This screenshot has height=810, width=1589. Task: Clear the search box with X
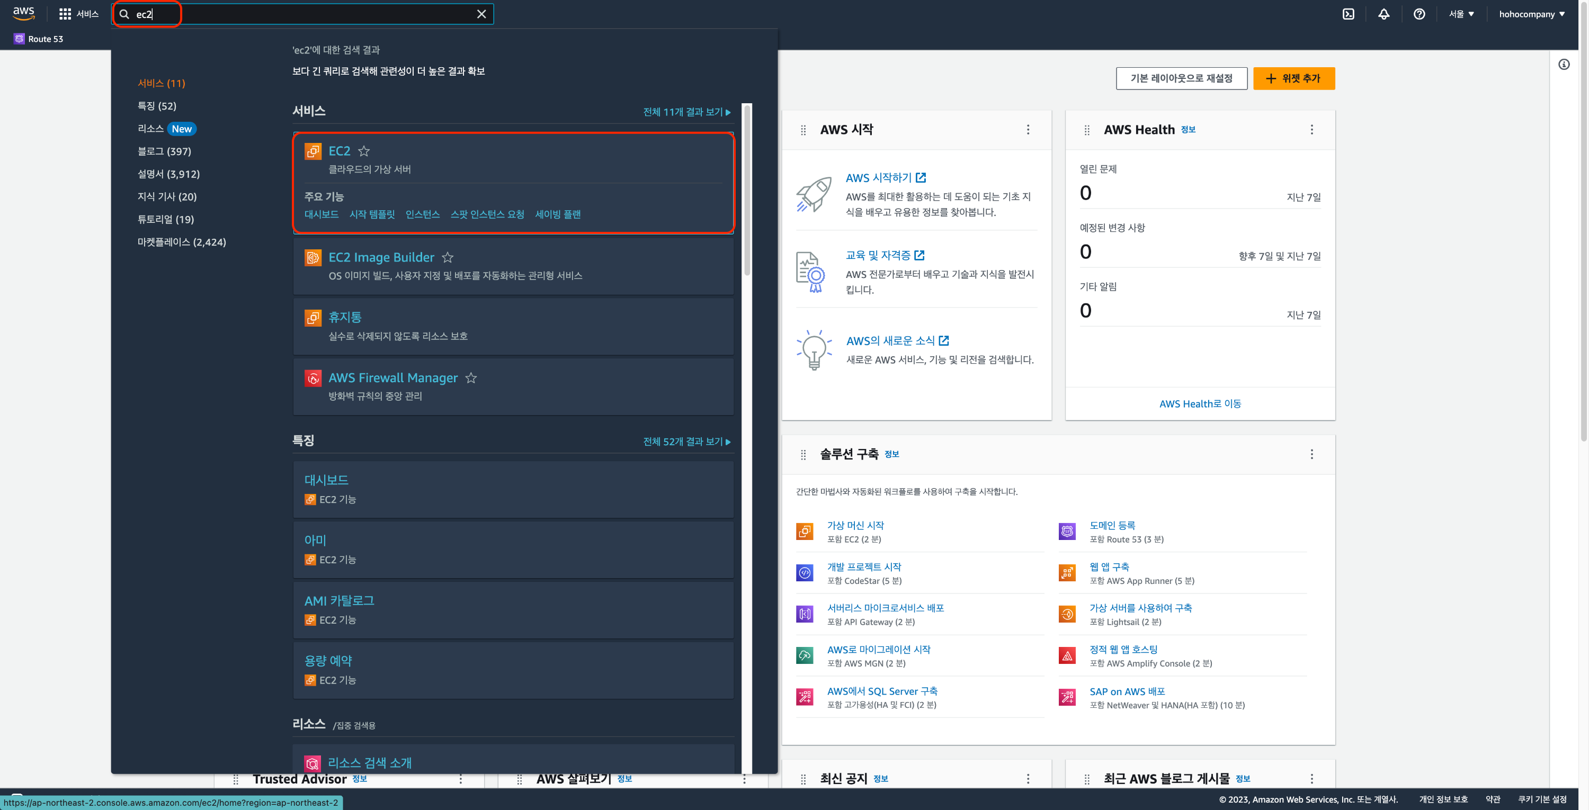click(481, 14)
